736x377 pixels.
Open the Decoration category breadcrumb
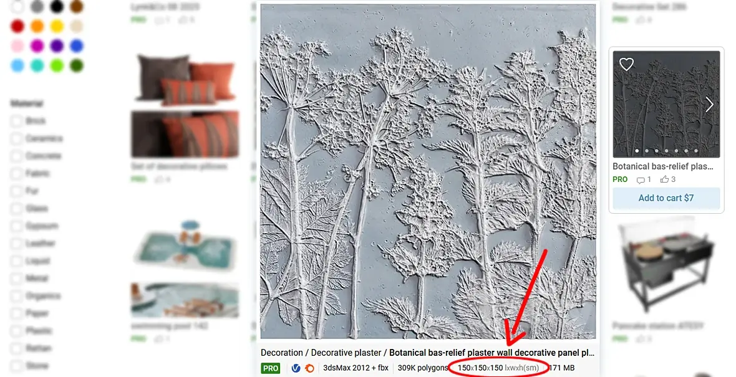pyautogui.click(x=282, y=353)
